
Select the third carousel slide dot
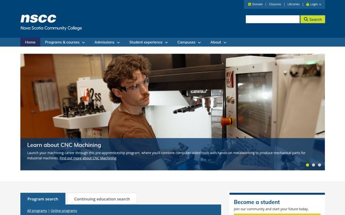click(x=320, y=165)
